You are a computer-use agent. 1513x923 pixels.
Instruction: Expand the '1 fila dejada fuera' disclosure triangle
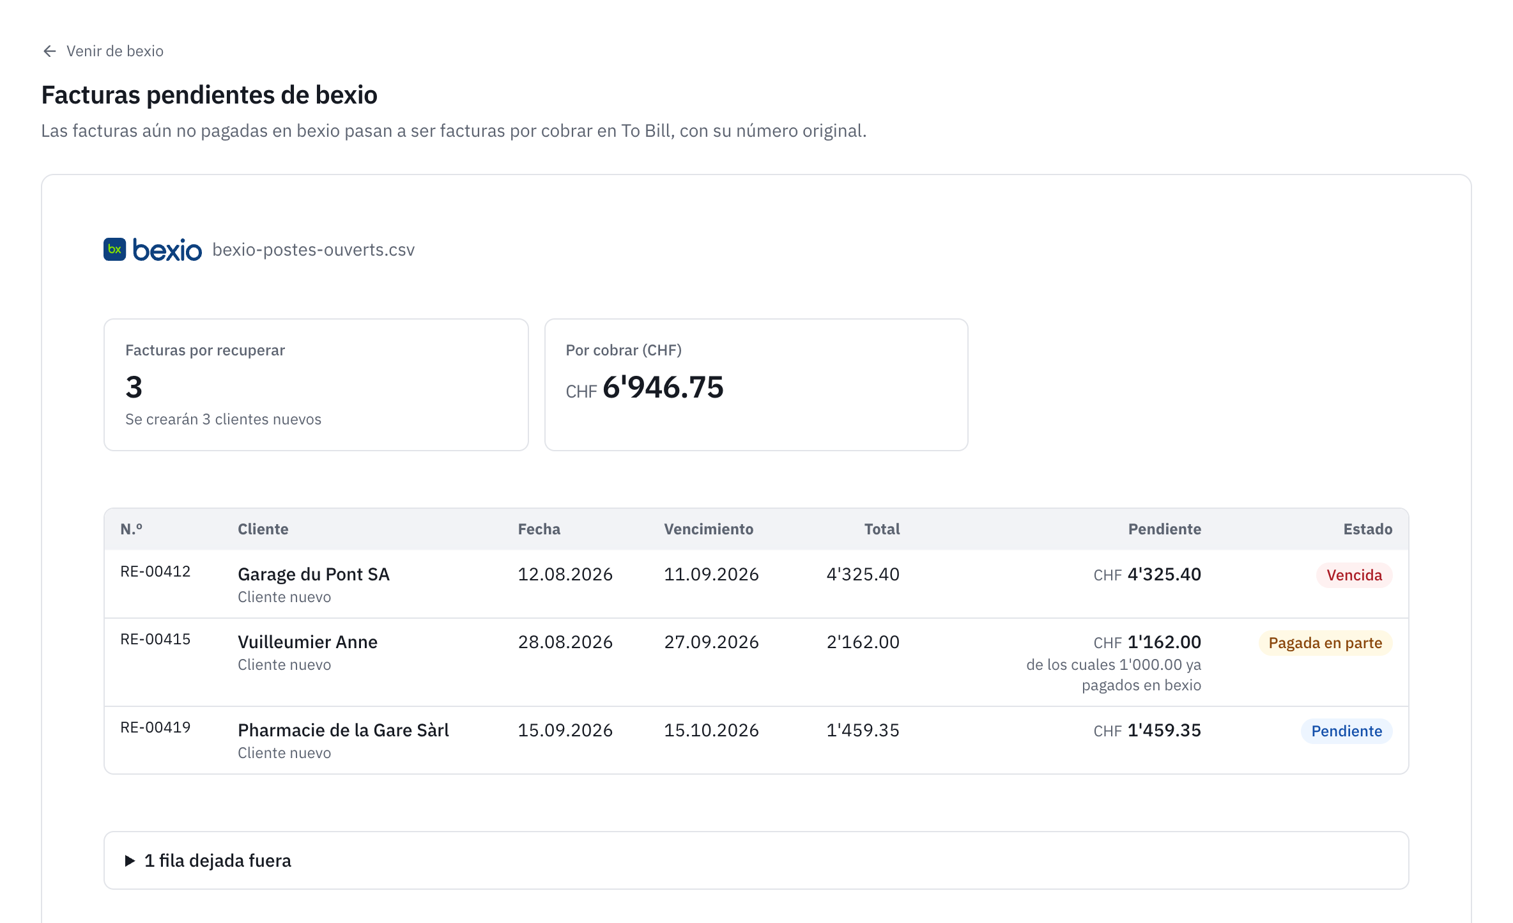coord(130,861)
